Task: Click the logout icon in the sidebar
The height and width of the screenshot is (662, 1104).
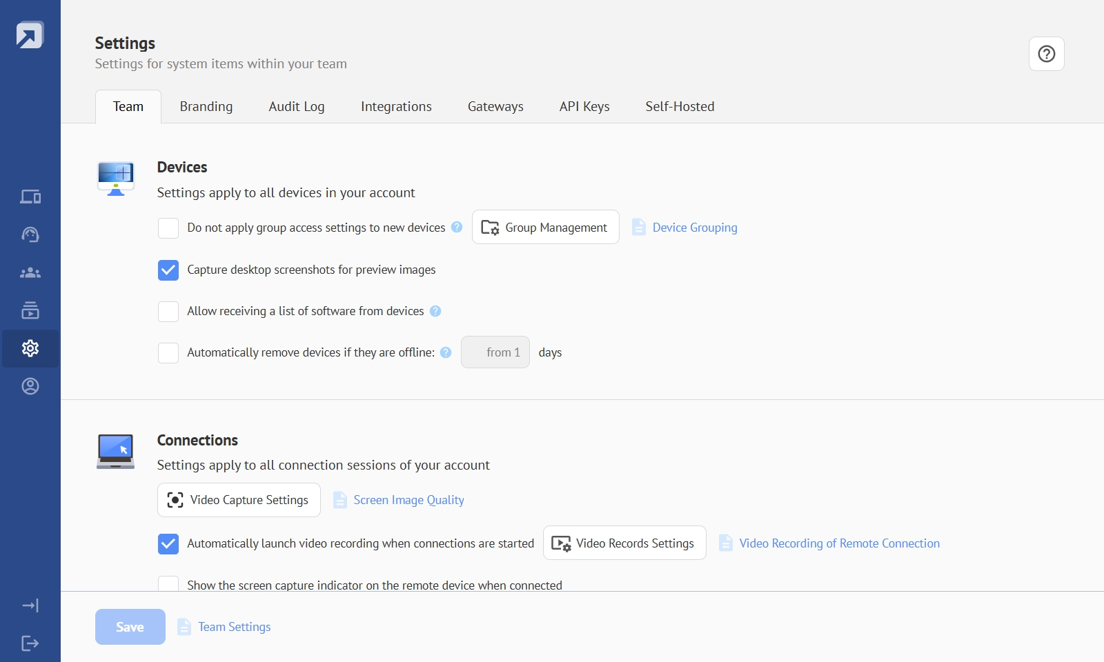Action: pos(30,643)
